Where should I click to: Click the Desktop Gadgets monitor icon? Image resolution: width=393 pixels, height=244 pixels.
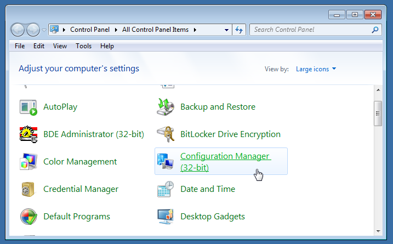click(166, 217)
